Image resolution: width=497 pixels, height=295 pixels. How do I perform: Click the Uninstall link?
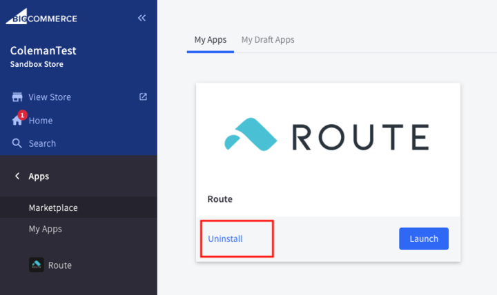[225, 238]
